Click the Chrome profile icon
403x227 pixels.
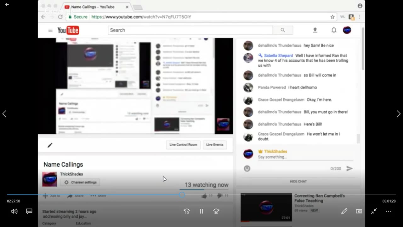click(360, 6)
